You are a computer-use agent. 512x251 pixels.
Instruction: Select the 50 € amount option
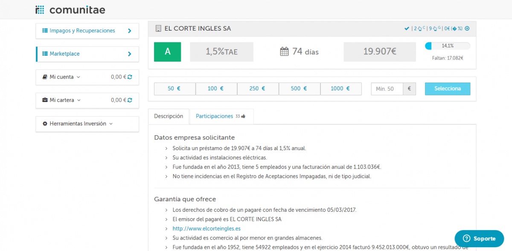point(174,89)
